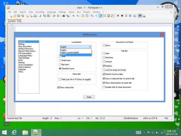Choose highlighted Korean language option
The width and height of the screenshot is (181, 136).
(76, 55)
